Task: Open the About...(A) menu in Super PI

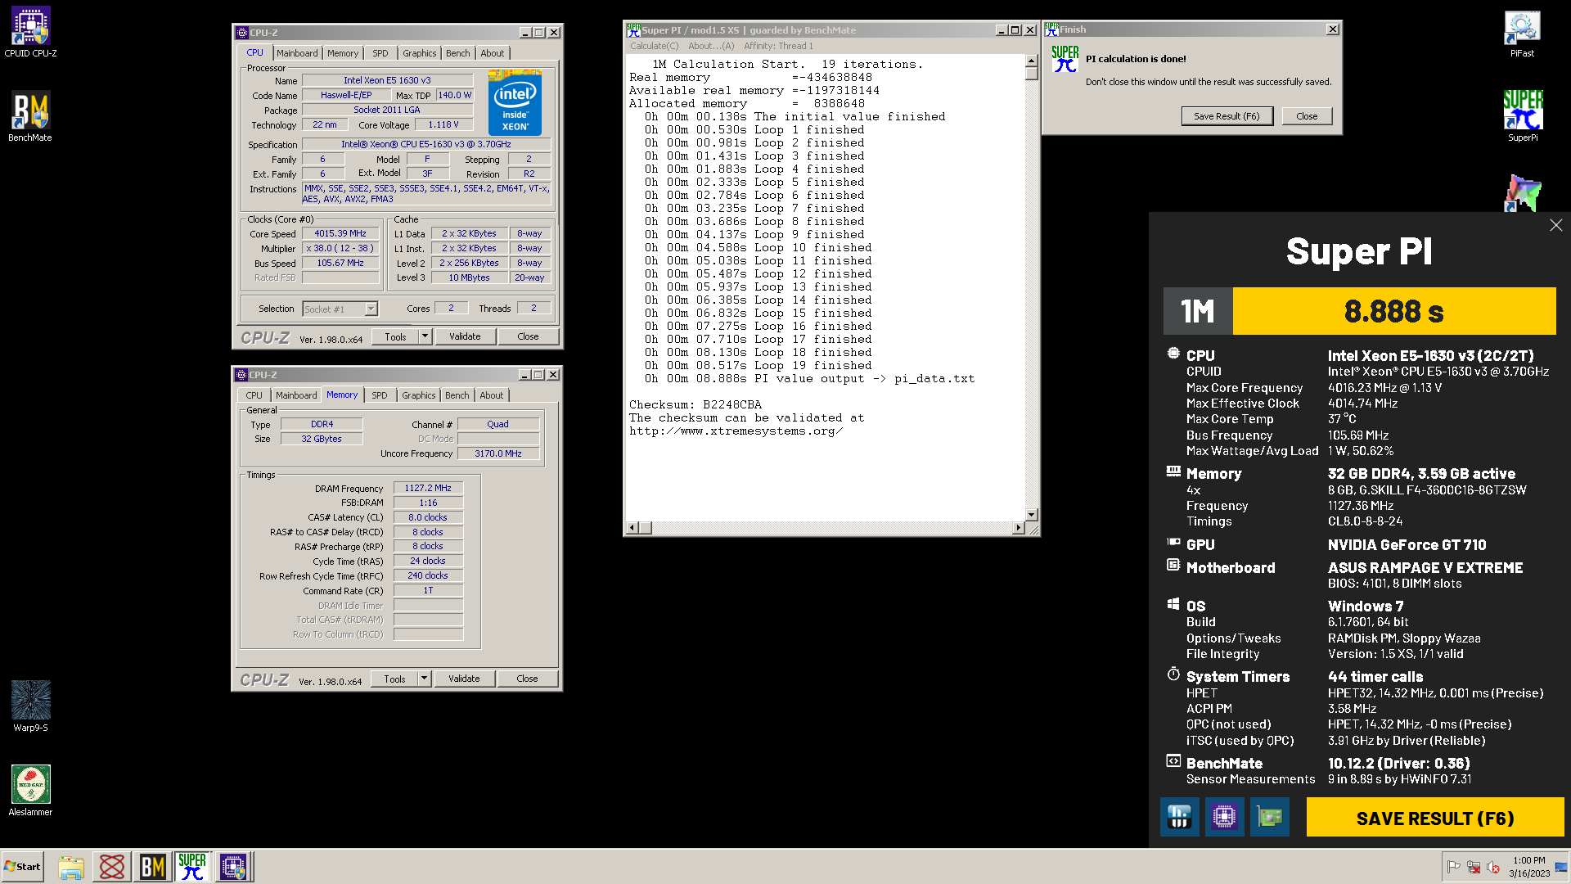Action: pos(711,46)
